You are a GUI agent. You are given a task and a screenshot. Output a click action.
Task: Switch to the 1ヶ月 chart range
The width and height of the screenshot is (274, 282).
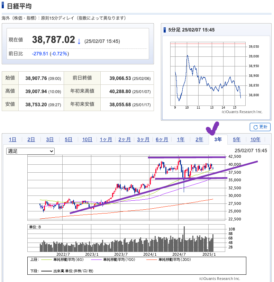click(106, 139)
